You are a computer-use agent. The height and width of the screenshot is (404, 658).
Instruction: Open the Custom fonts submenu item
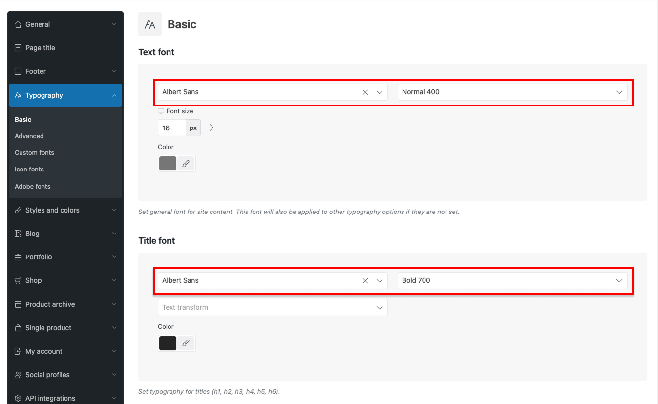[x=34, y=153]
